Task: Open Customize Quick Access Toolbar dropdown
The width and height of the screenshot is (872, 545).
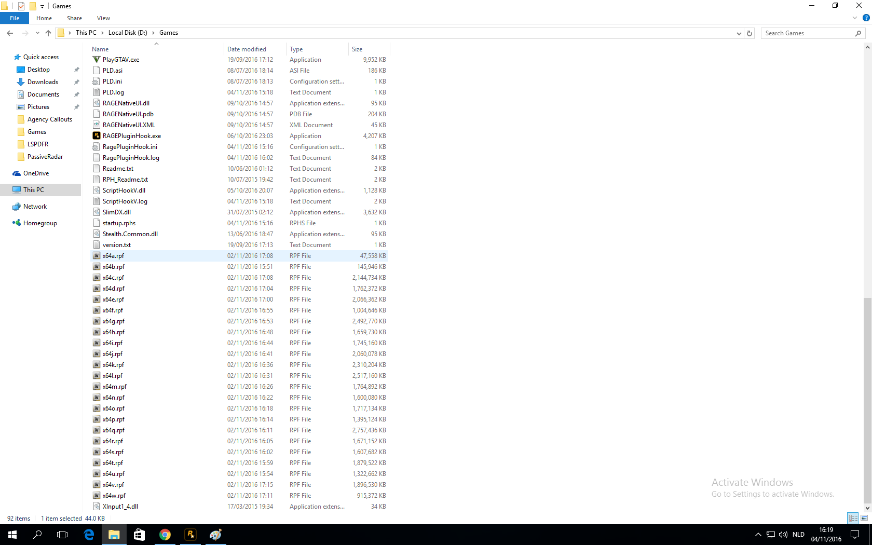Action: point(43,7)
